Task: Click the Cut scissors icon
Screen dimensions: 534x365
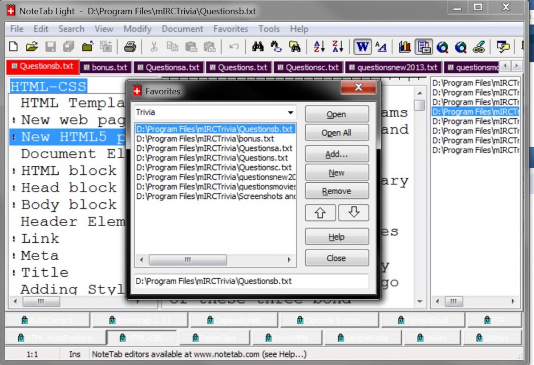Action: 154,46
